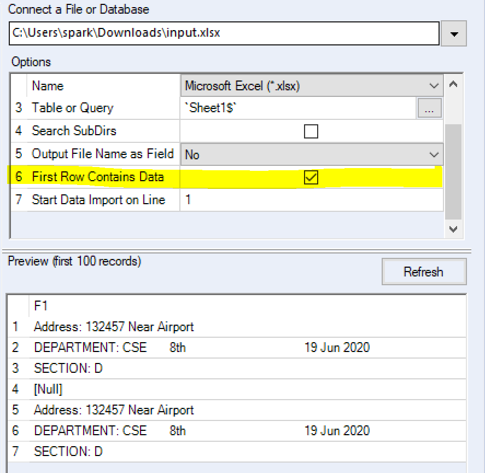Open the file format dropdown showing Microsoft Excel

435,85
